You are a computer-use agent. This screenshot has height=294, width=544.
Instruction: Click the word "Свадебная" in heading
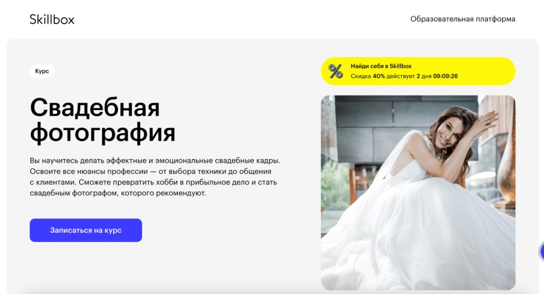pyautogui.click(x=95, y=107)
